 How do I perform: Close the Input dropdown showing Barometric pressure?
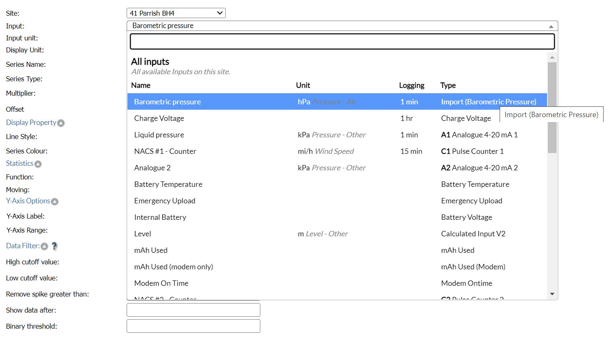click(342, 26)
